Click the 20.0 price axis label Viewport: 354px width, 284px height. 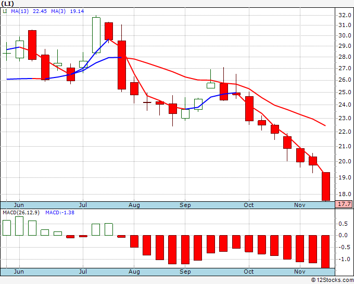345,161
